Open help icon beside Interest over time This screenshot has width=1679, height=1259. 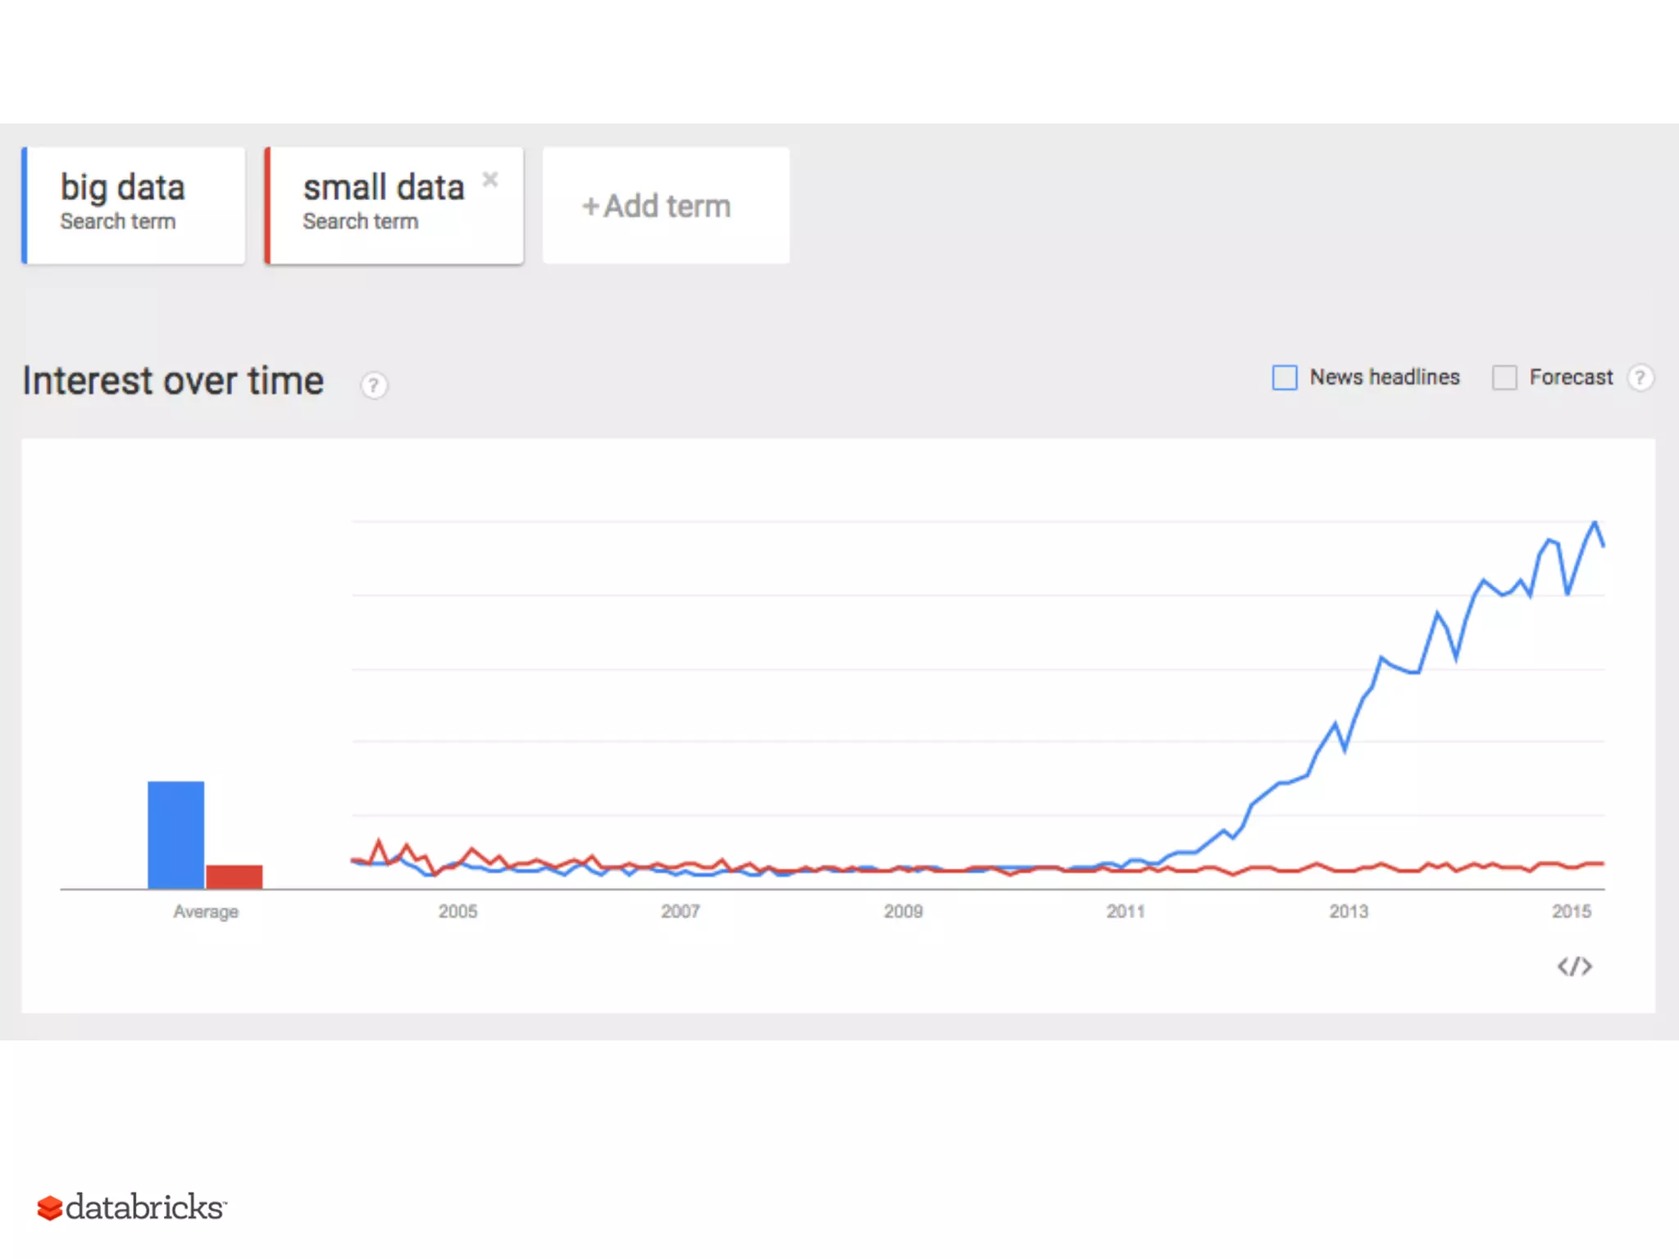pos(374,384)
